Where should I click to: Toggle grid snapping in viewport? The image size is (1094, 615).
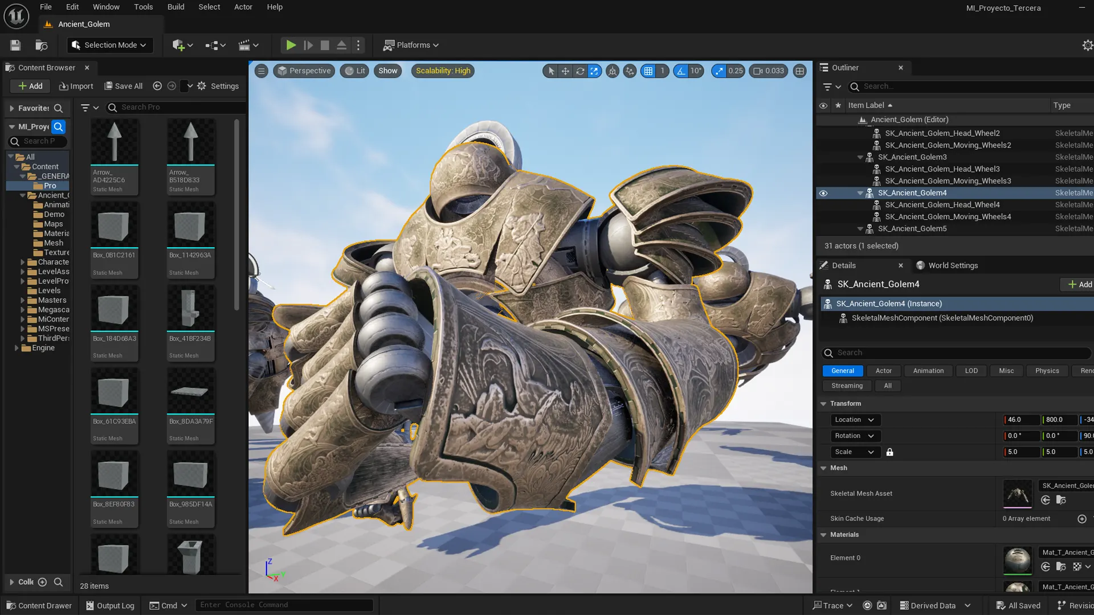pos(648,71)
